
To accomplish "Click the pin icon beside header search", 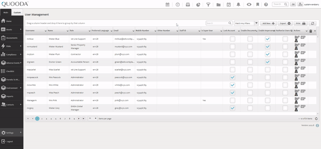I will pos(293,4).
